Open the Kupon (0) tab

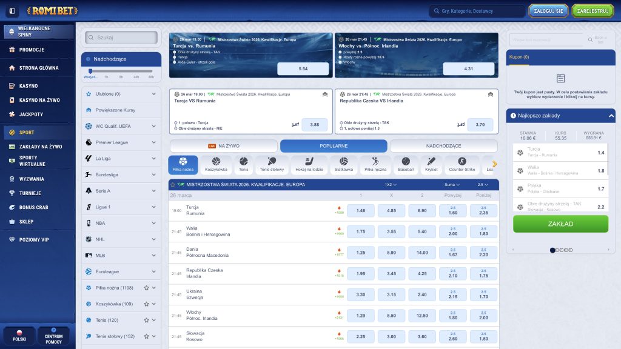(x=519, y=58)
